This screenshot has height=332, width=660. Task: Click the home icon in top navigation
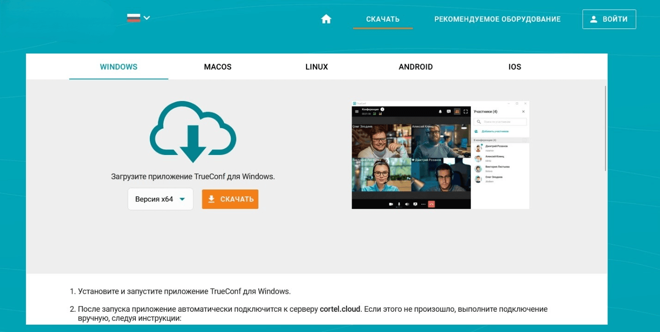(326, 19)
